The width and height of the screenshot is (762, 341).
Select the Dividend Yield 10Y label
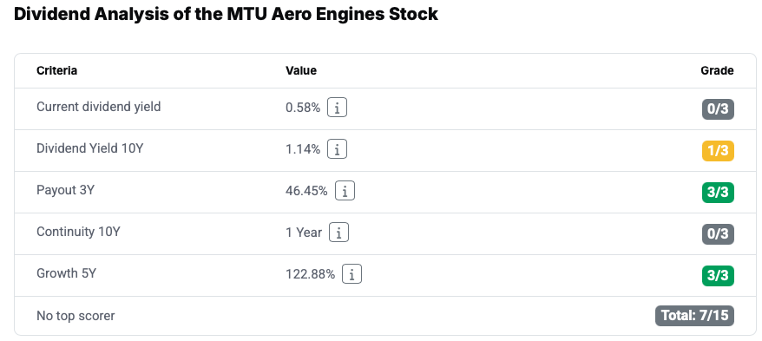(90, 148)
